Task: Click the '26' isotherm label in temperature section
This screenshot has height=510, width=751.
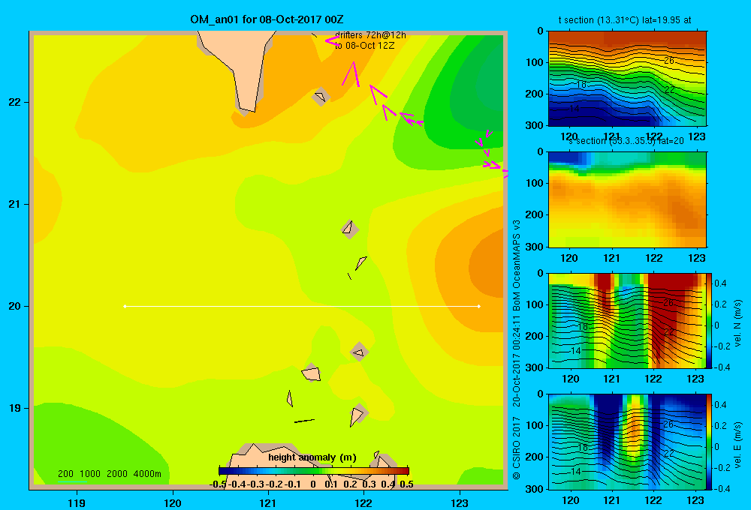Action: click(669, 60)
